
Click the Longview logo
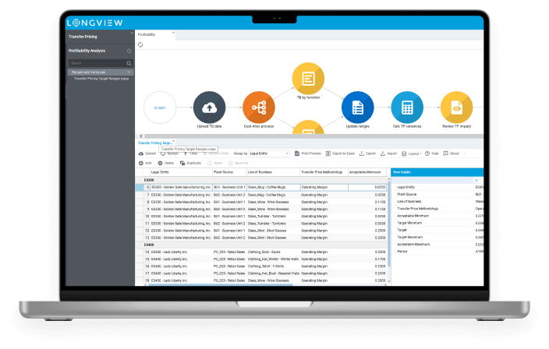pos(94,23)
